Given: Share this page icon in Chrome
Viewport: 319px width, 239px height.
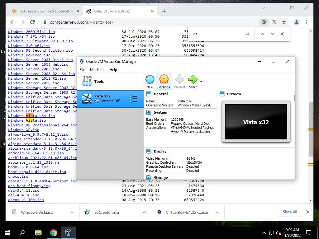Looking at the screenshot, I should pos(274,22).
